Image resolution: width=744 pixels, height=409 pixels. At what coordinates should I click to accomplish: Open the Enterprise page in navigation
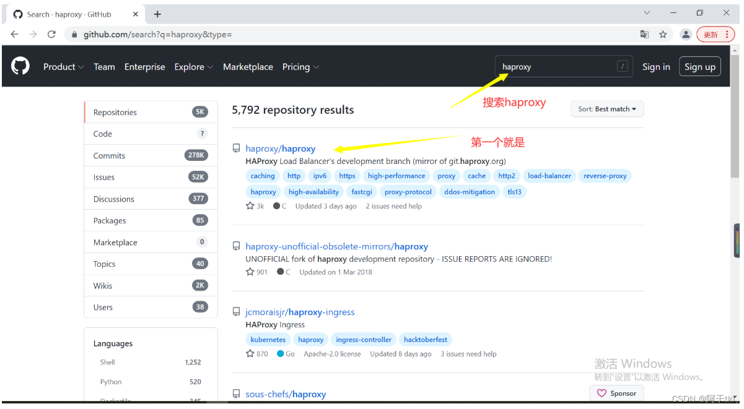(x=145, y=67)
